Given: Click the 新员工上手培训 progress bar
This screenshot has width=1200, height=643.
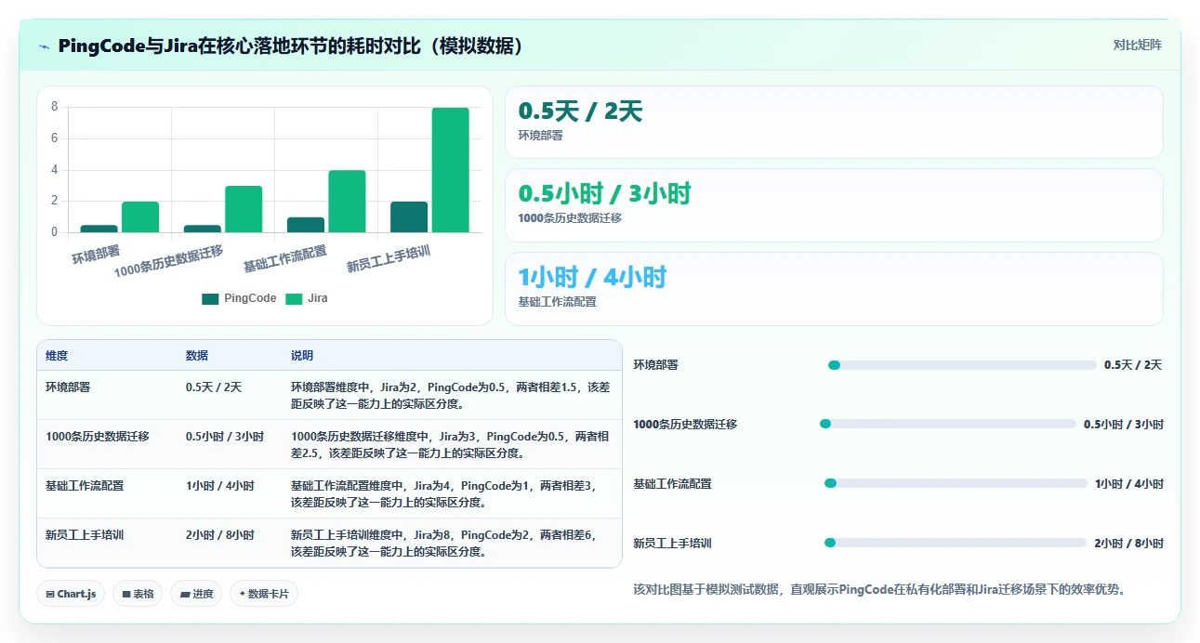Looking at the screenshot, I should pos(955,543).
